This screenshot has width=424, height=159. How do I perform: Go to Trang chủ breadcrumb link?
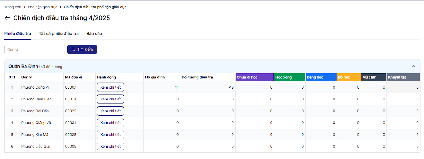pyautogui.click(x=12, y=7)
